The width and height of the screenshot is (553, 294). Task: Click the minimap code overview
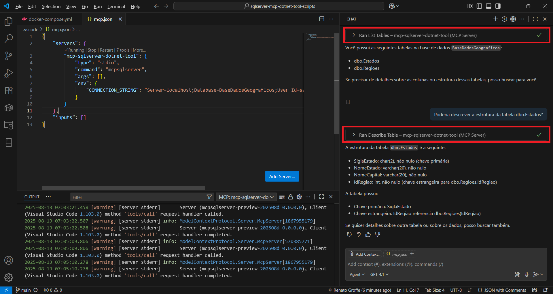[x=319, y=37]
